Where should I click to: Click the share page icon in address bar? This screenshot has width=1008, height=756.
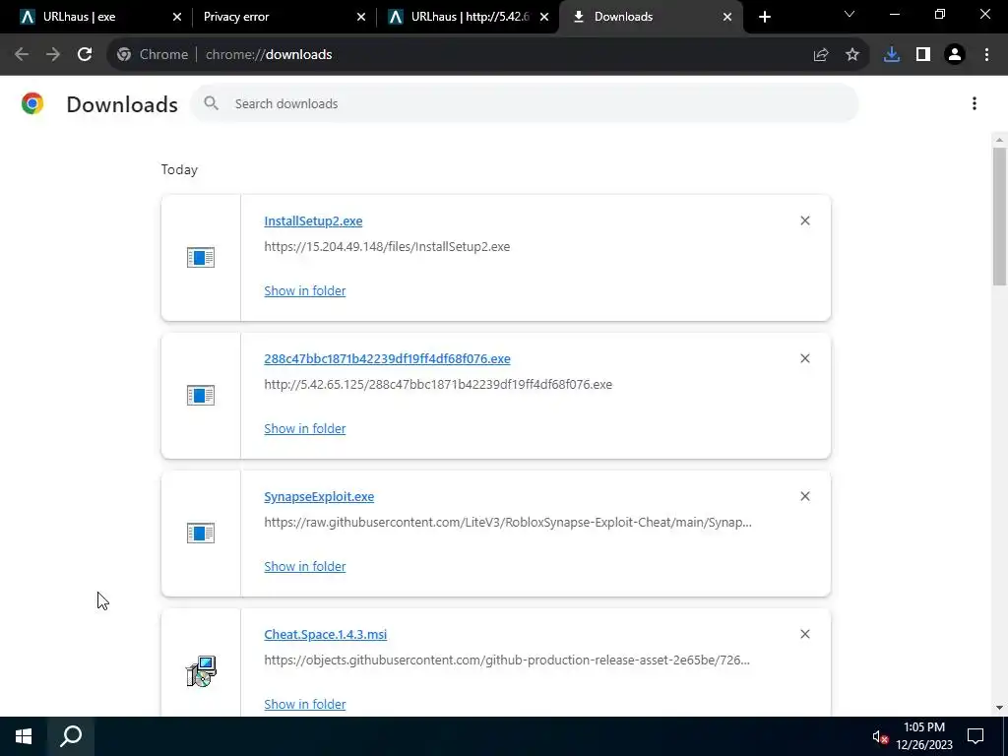821,55
